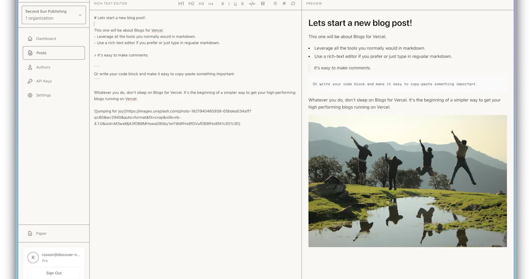Apply H1 heading formatting

(181, 4)
